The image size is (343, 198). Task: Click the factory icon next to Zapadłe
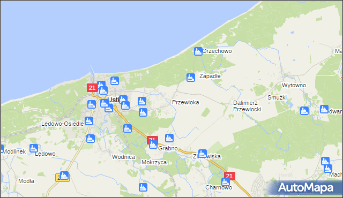191,78
